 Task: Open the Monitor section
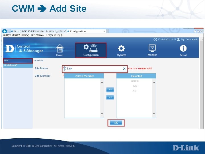152,50
